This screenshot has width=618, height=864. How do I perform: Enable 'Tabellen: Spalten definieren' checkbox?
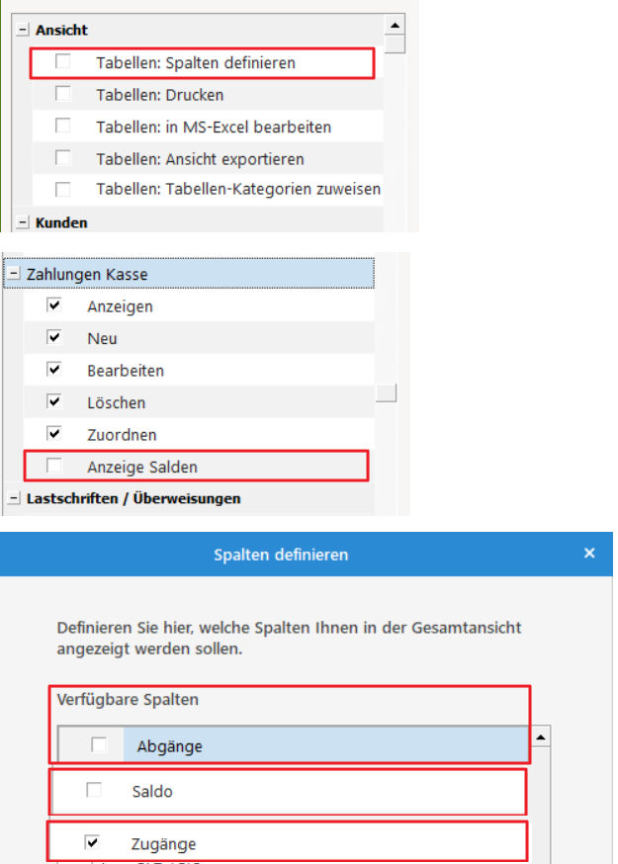63,61
